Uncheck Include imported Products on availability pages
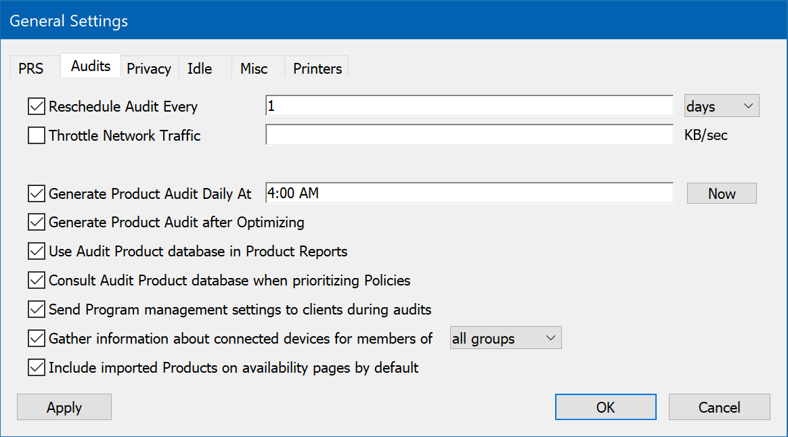This screenshot has width=788, height=437. tap(37, 368)
